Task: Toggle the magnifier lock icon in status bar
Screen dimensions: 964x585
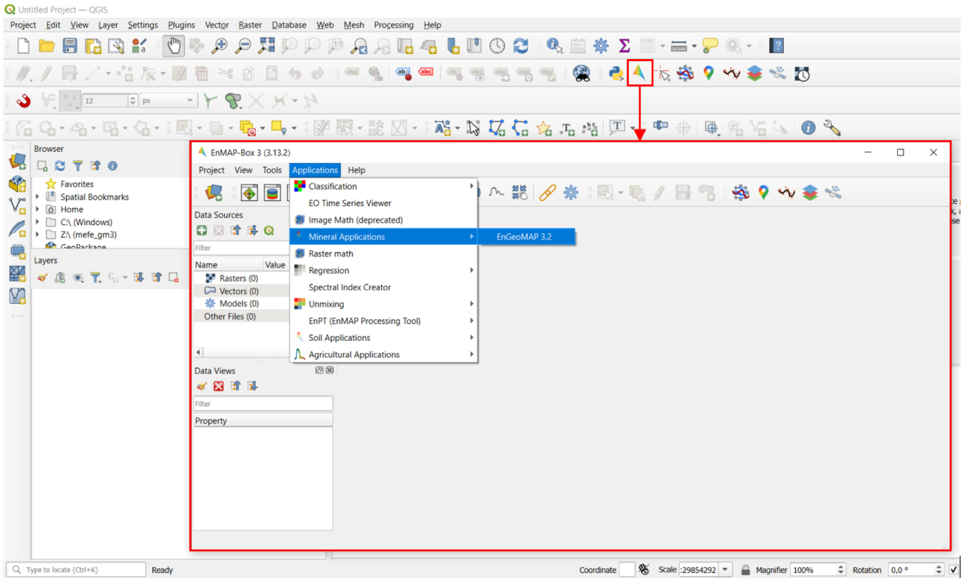Action: [x=745, y=570]
